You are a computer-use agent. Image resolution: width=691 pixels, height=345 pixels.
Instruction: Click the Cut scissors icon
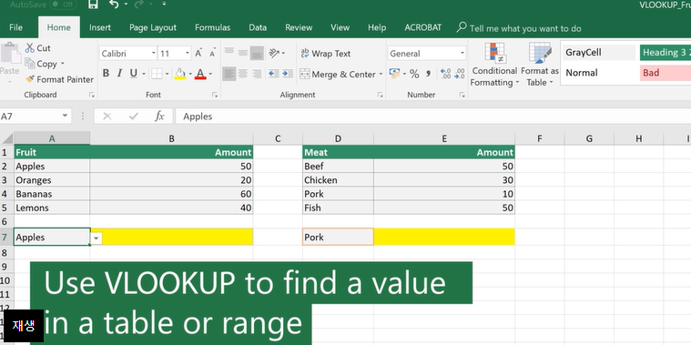click(x=29, y=48)
